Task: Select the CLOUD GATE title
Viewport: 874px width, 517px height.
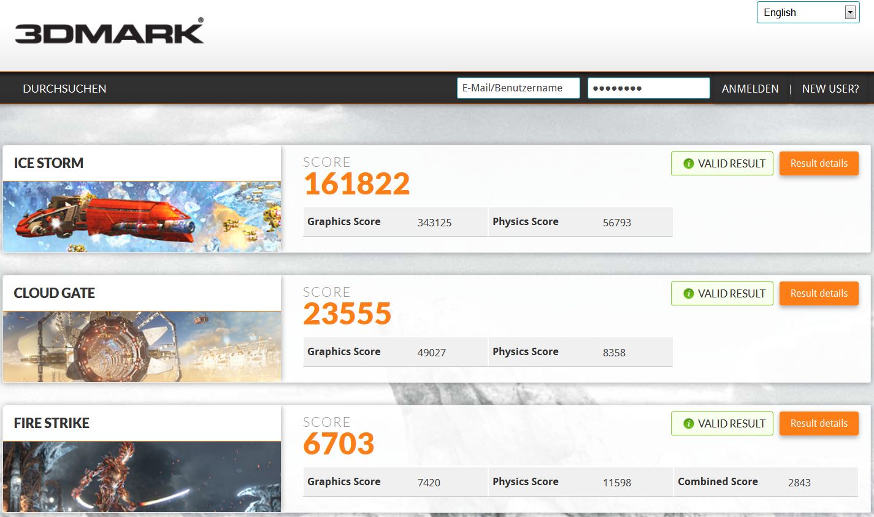Action: (54, 293)
